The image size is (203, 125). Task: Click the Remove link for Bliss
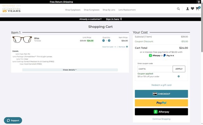pyautogui.click(x=122, y=47)
